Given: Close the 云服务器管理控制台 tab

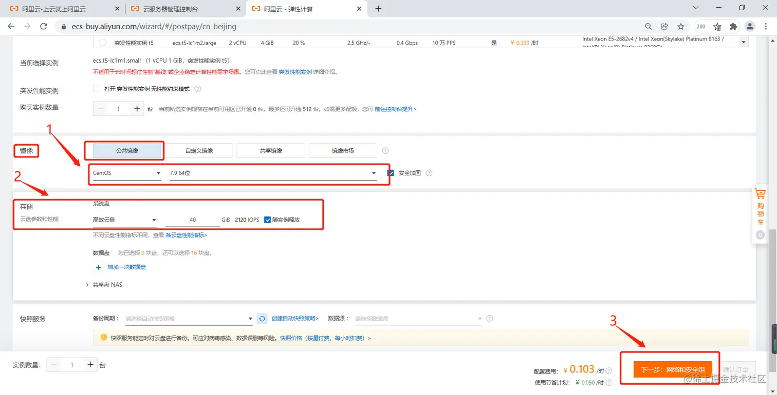Looking at the screenshot, I should pyautogui.click(x=238, y=9).
